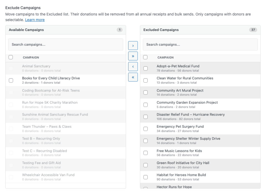
Task: Click the move all left double-arrow button
Action: pyautogui.click(x=133, y=77)
